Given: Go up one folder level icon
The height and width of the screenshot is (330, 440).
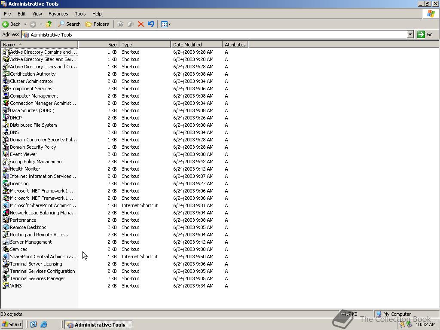Looking at the screenshot, I should pyautogui.click(x=49, y=24).
